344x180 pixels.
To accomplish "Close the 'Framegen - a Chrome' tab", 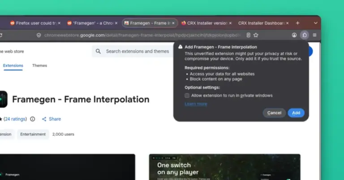I will [116, 23].
